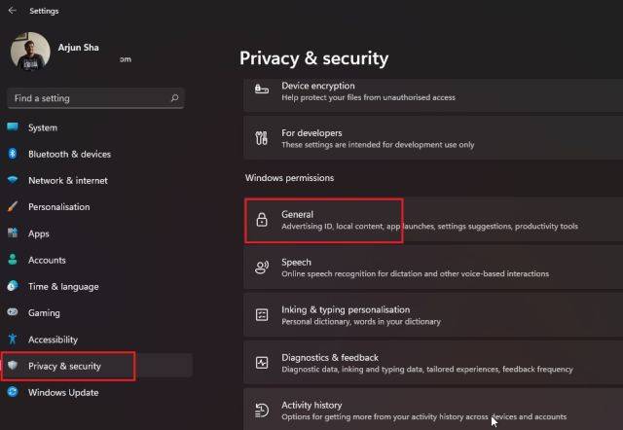Click the Accessibility figure icon
Image resolution: width=623 pixels, height=430 pixels.
pyautogui.click(x=13, y=340)
